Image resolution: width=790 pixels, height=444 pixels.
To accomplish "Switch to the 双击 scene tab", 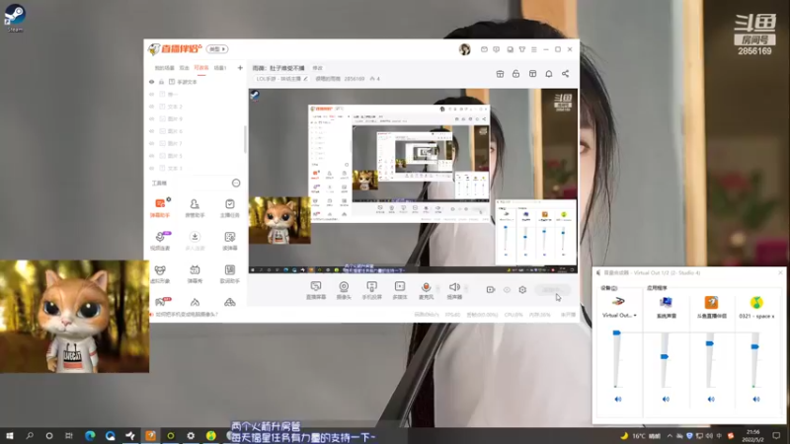I will click(x=185, y=68).
